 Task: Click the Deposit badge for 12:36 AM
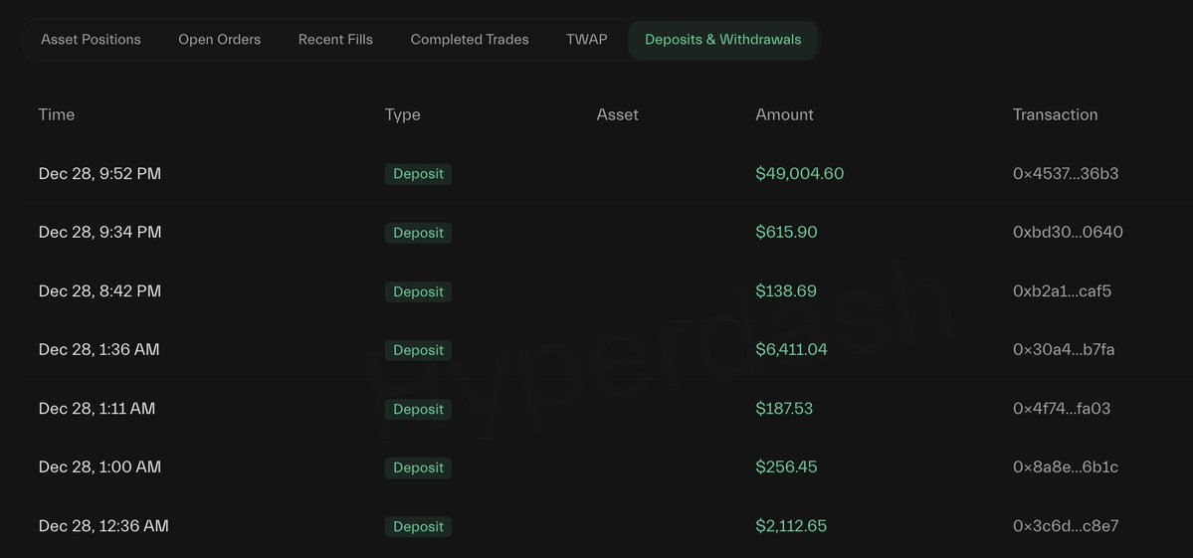pos(418,526)
